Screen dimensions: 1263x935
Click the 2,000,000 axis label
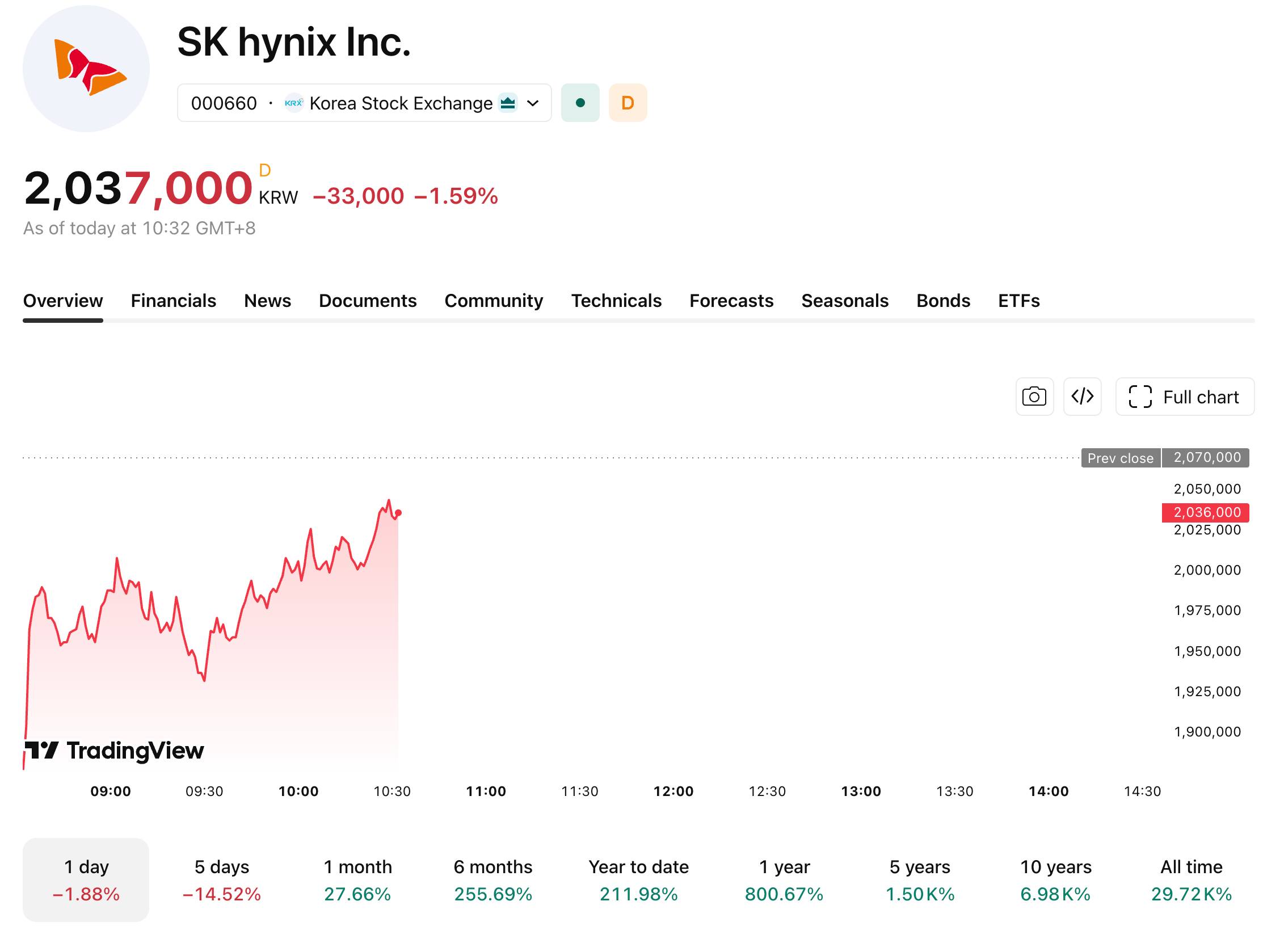coord(1207,570)
